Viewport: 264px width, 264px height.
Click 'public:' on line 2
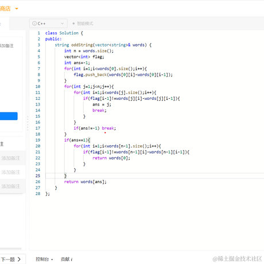click(x=53, y=39)
